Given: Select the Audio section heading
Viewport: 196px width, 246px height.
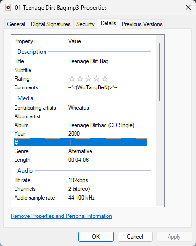Looking at the screenshot, I should [25, 171].
